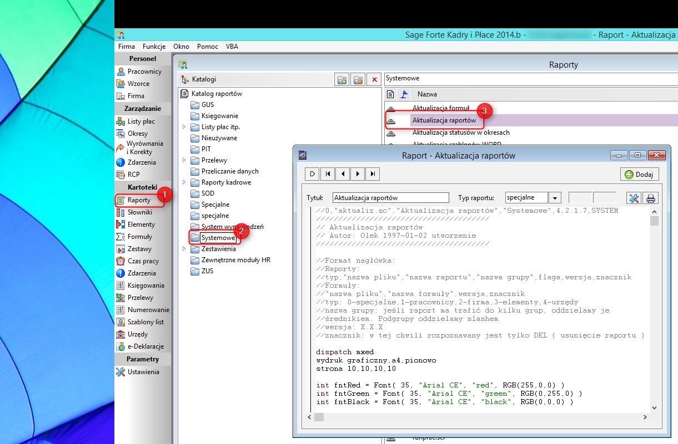This screenshot has width=678, height=444.
Task: Click the red X delete icon
Action: pos(374,79)
